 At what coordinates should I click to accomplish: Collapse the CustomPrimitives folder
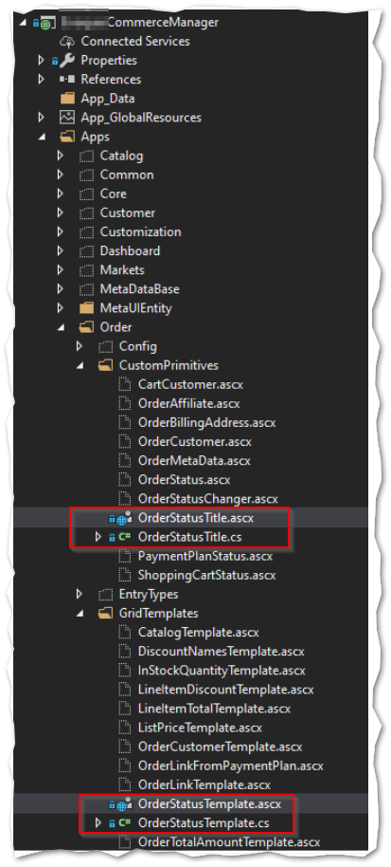click(80, 366)
